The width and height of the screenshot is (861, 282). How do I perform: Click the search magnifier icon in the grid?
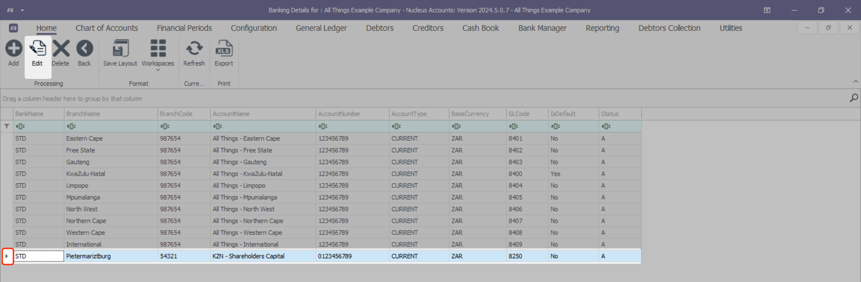(x=853, y=98)
